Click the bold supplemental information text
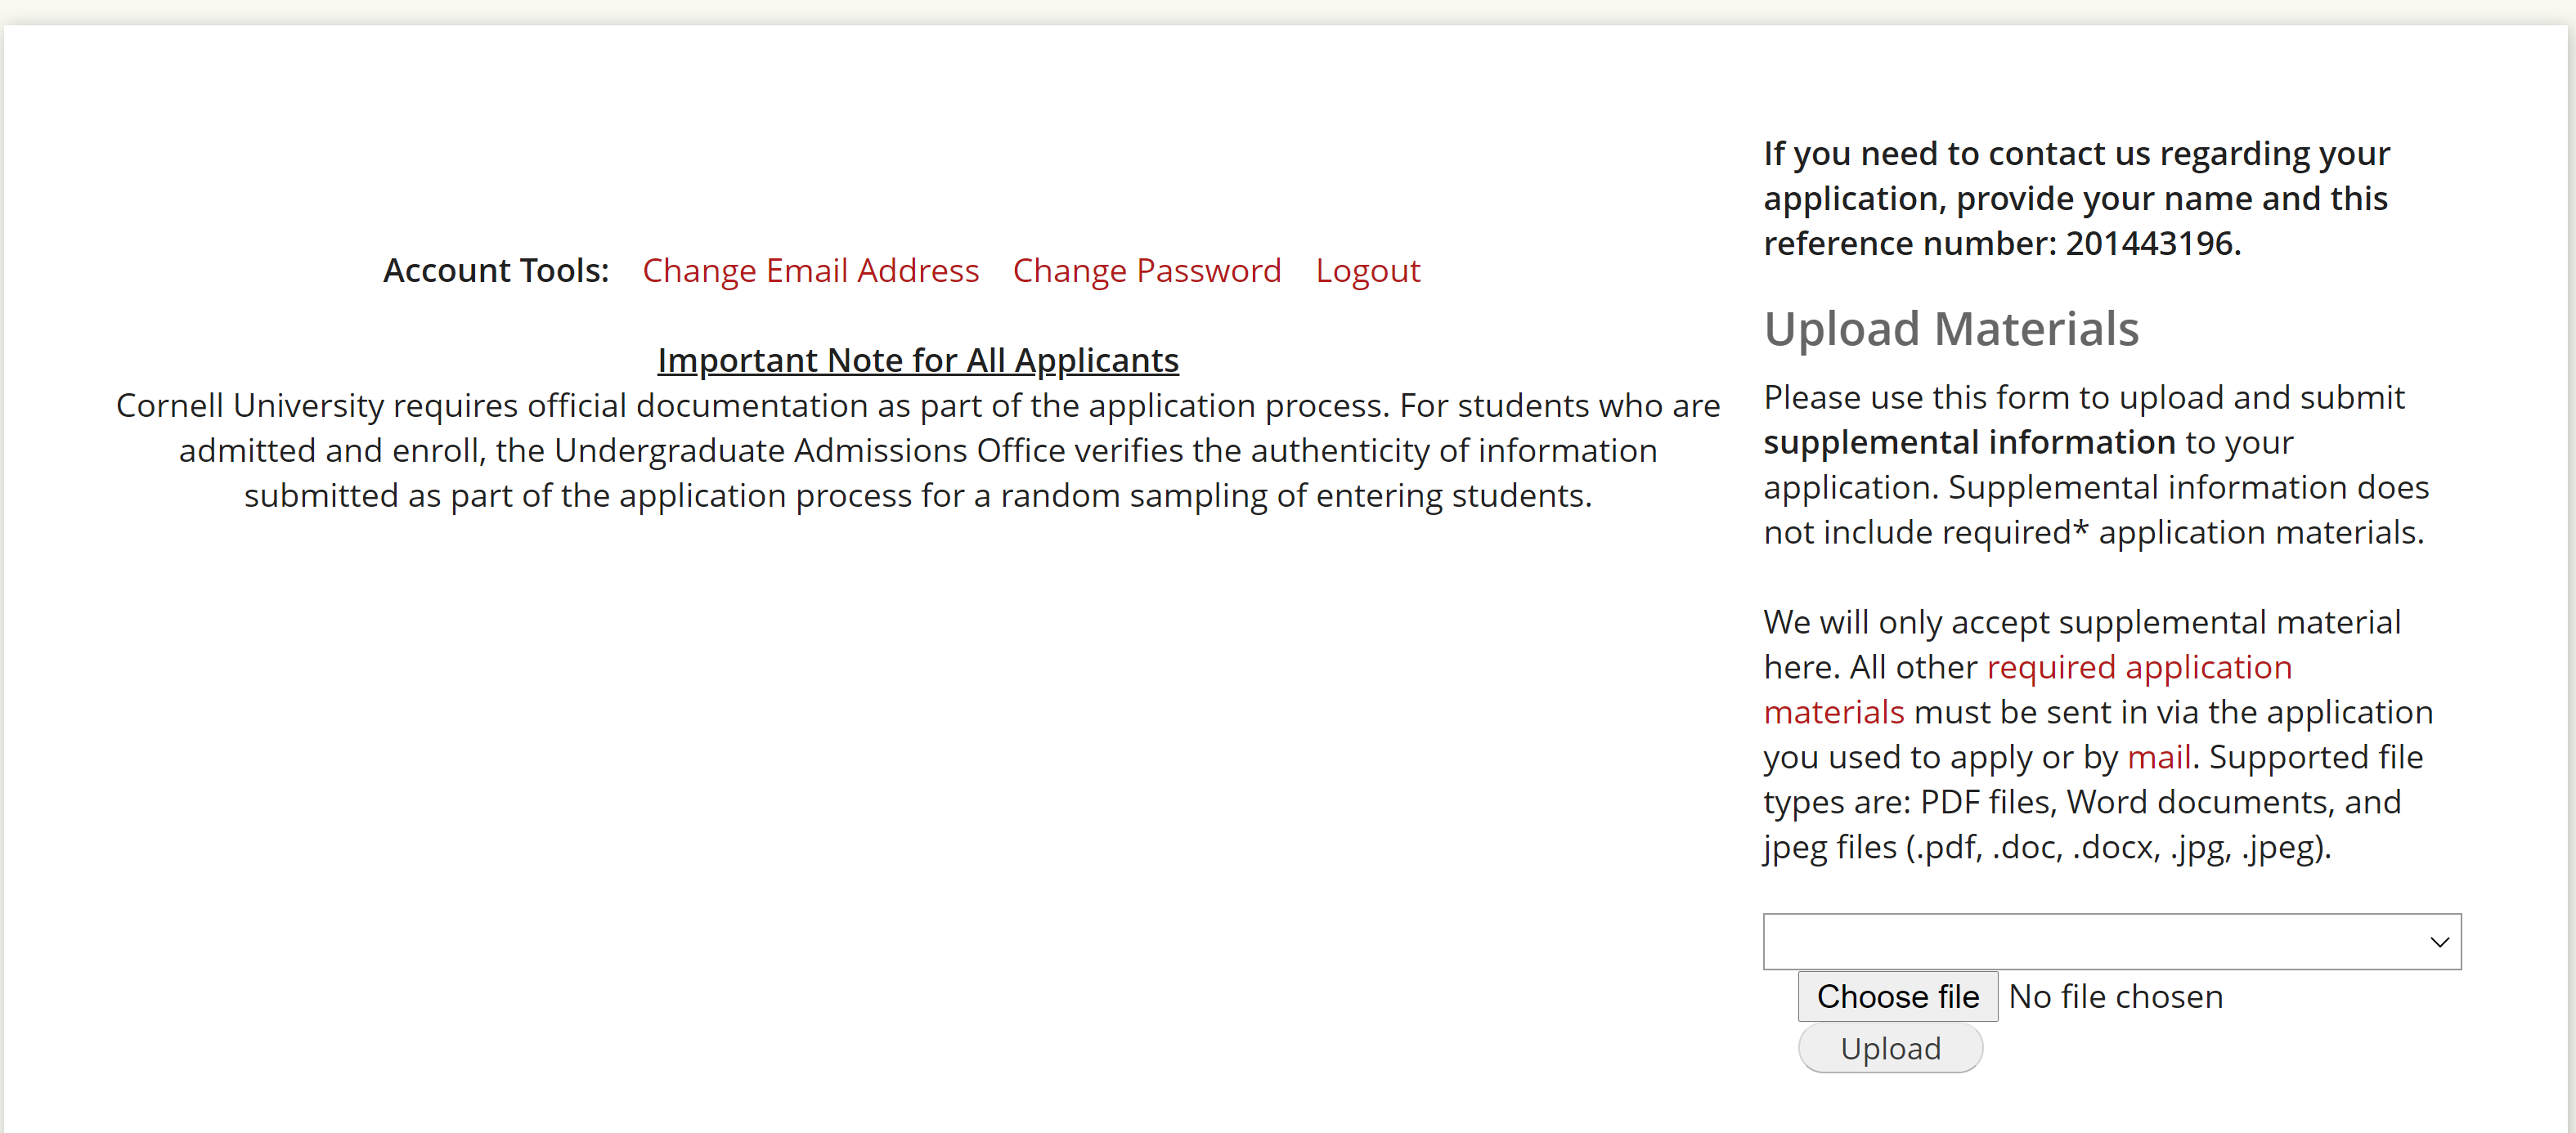2576x1133 pixels. [1968, 442]
